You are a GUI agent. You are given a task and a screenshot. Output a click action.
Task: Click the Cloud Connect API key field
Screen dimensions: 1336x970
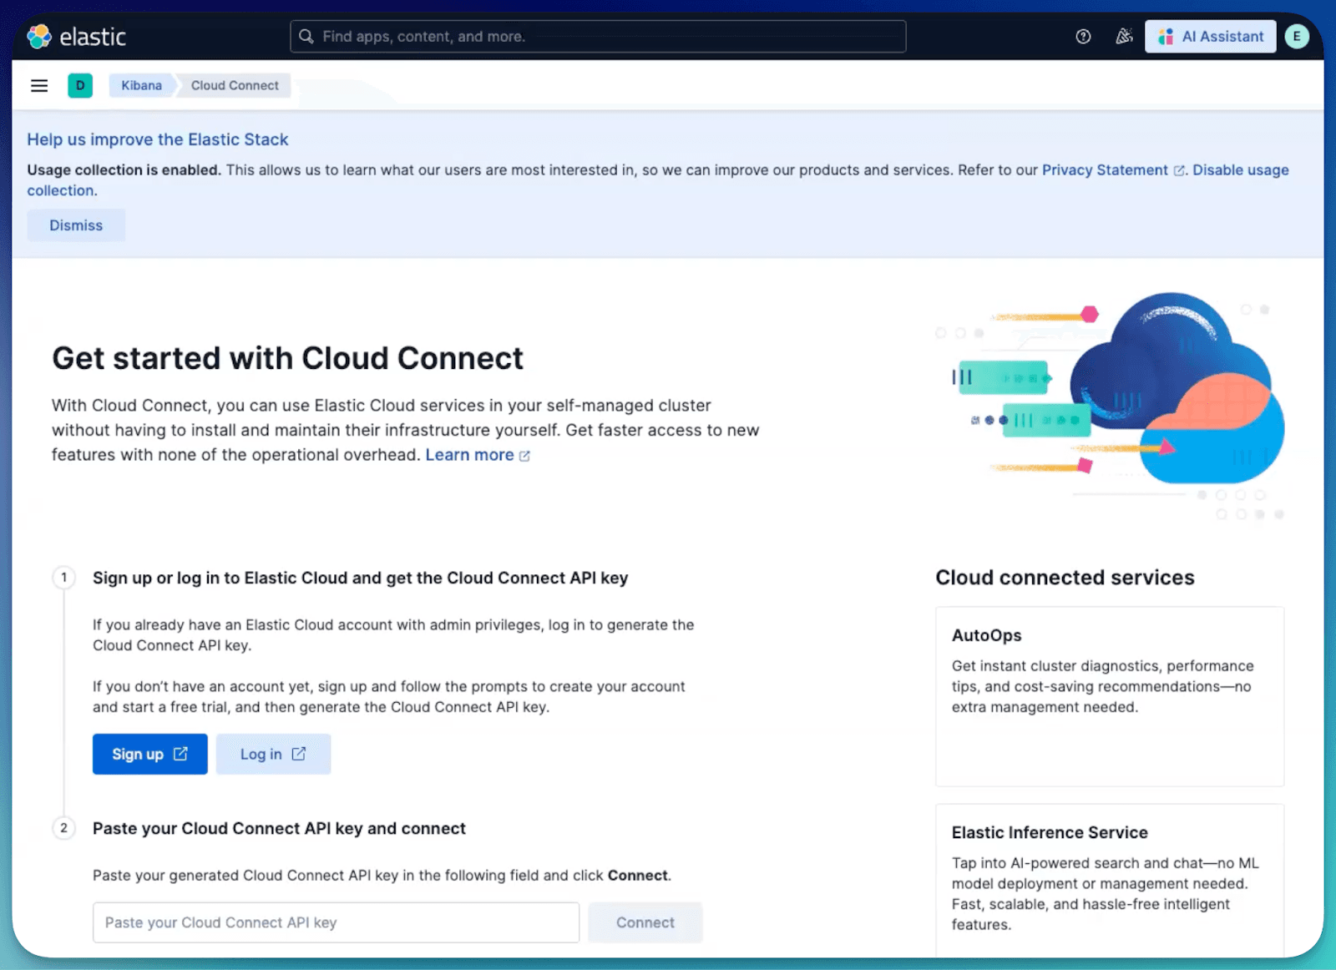[336, 922]
